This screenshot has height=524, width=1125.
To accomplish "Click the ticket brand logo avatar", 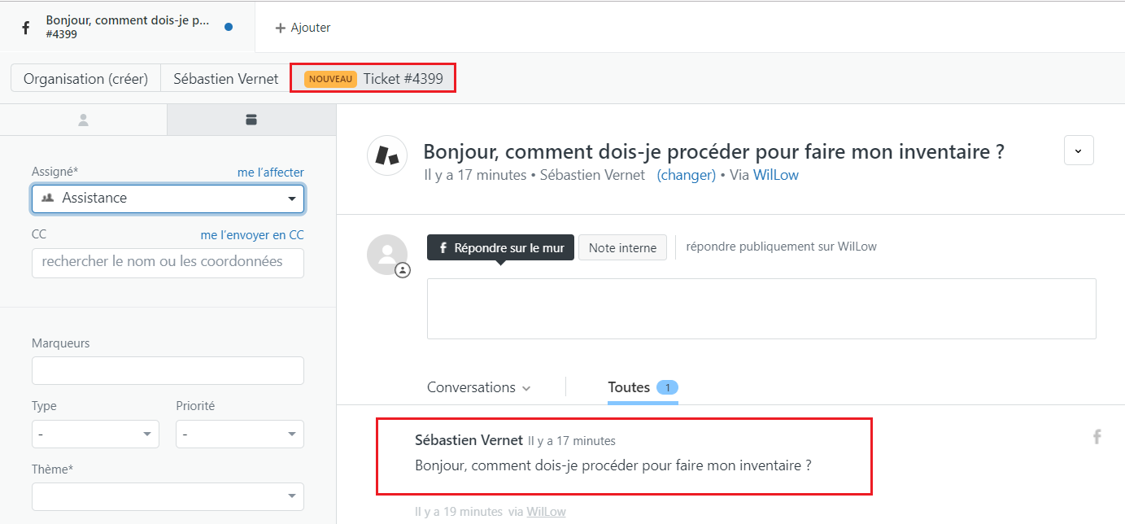I will coord(387,155).
